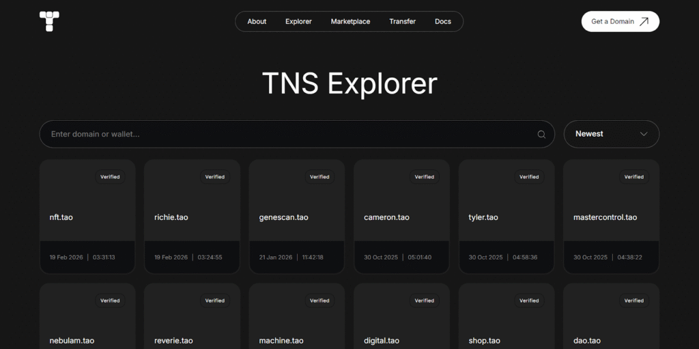Expand sort options via chevron arrow

(x=644, y=134)
